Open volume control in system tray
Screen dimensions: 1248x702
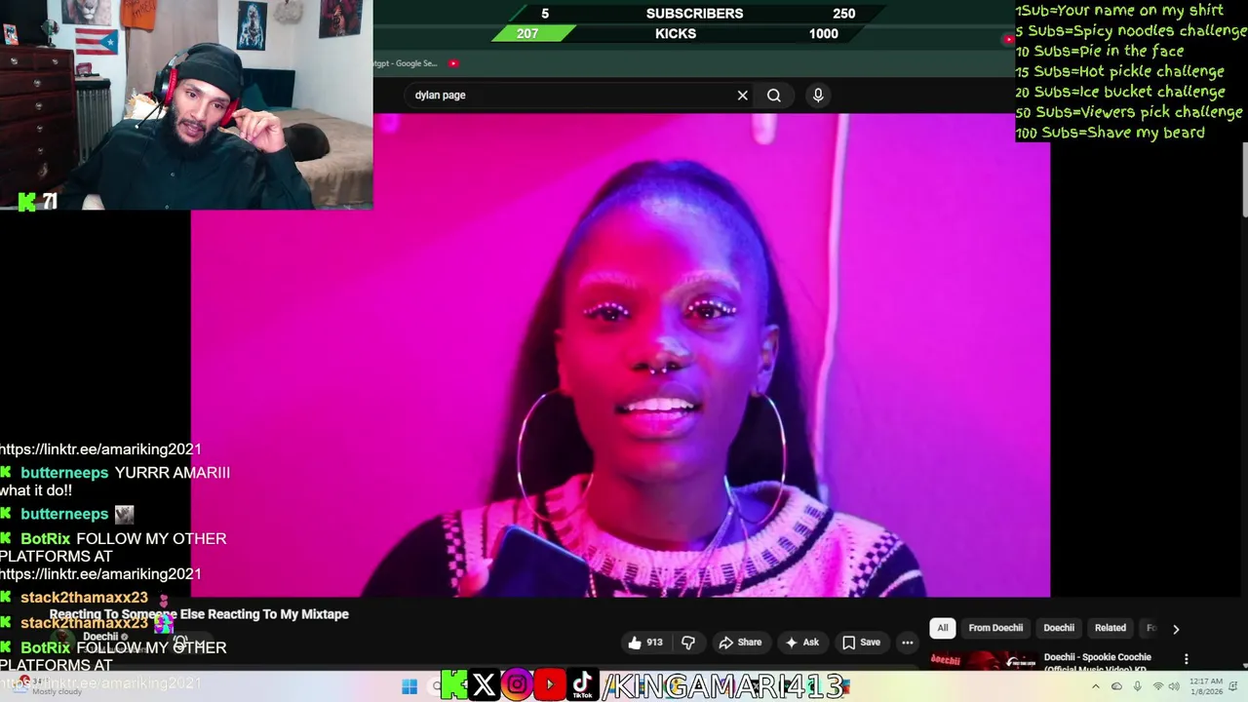coord(1173,686)
